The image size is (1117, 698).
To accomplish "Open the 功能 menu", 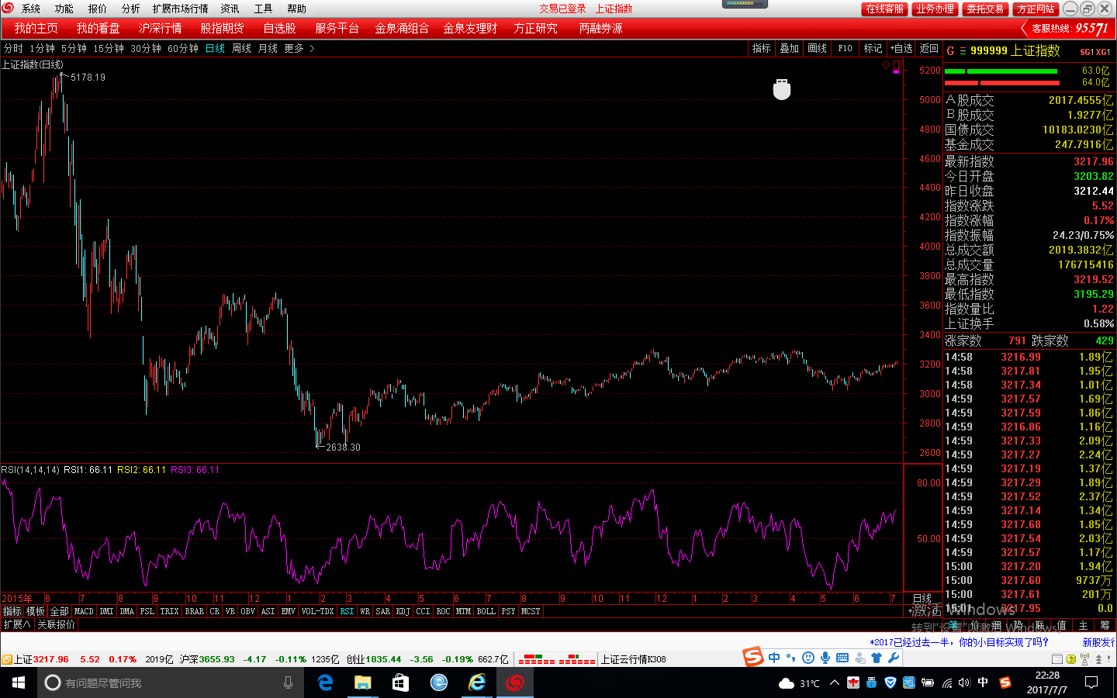I will point(64,9).
